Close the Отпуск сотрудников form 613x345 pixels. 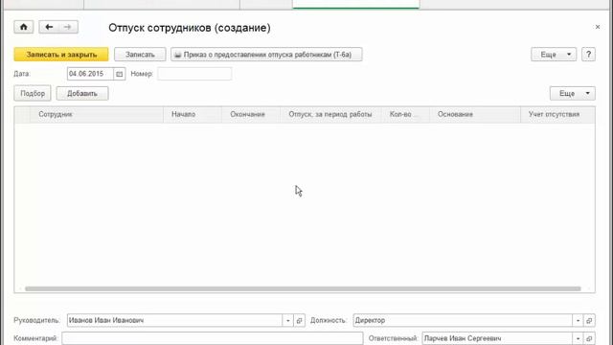[598, 27]
